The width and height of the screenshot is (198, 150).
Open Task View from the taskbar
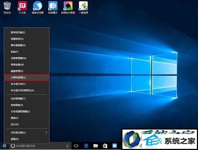click(x=76, y=146)
